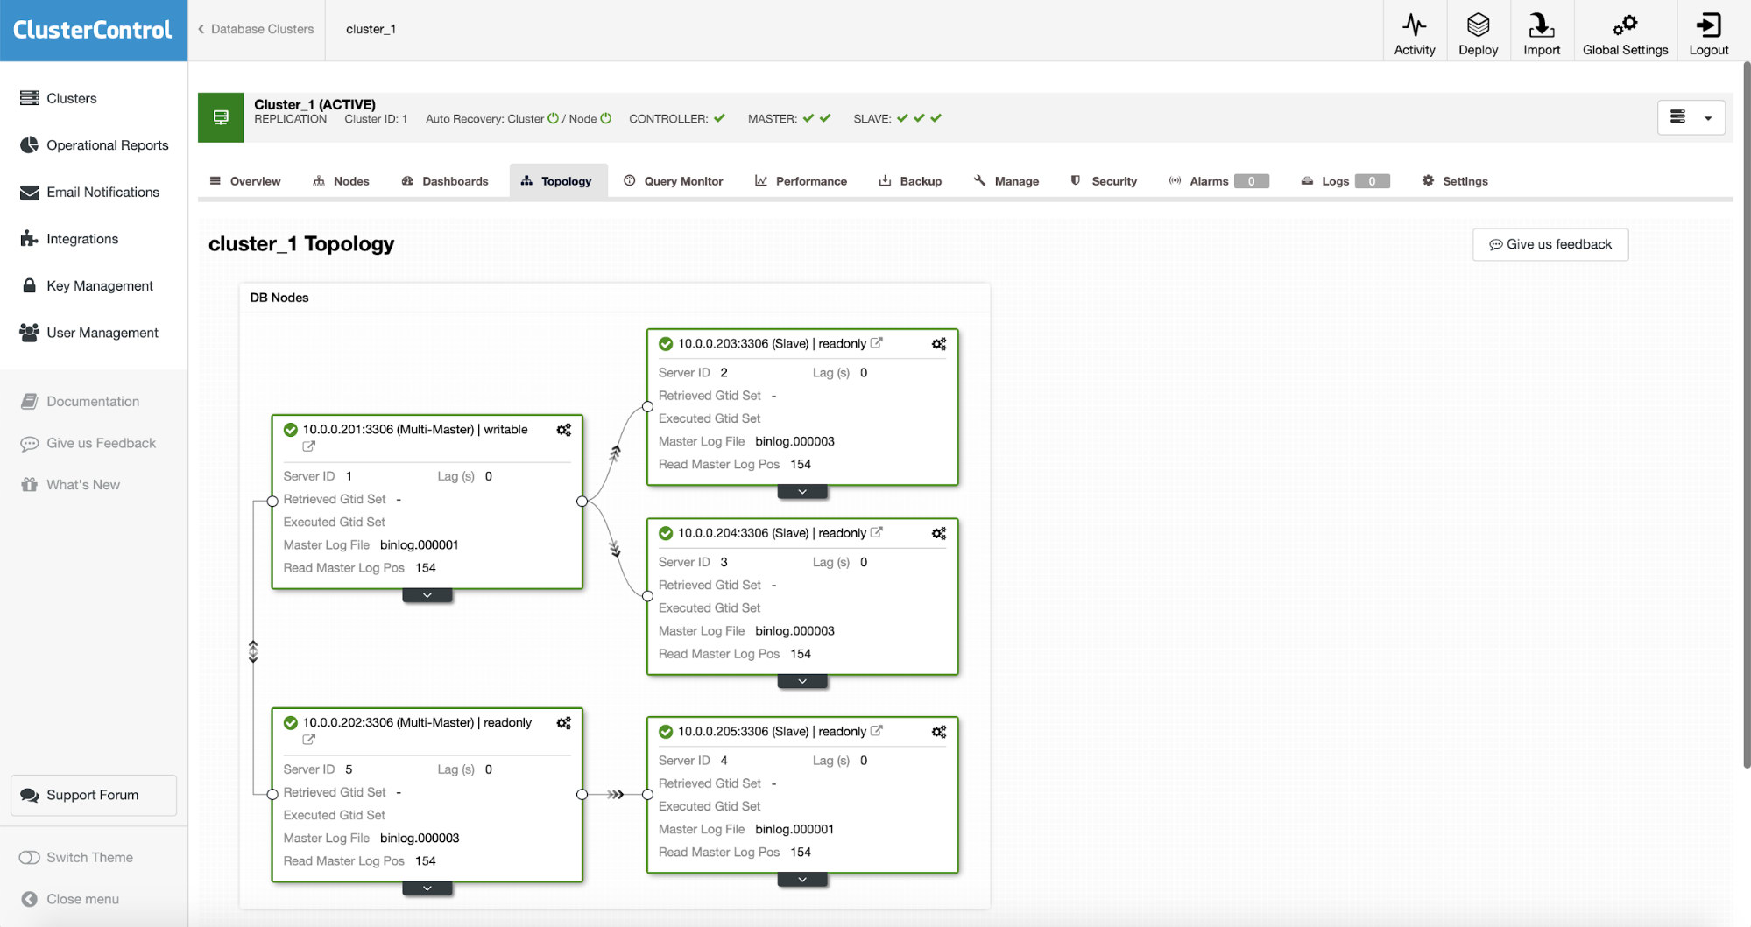Open the cluster Settings tab
The image size is (1751, 927).
click(1455, 181)
